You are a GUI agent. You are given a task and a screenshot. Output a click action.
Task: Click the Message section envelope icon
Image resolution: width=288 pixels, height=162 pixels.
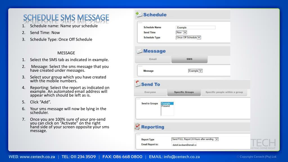(x=139, y=51)
